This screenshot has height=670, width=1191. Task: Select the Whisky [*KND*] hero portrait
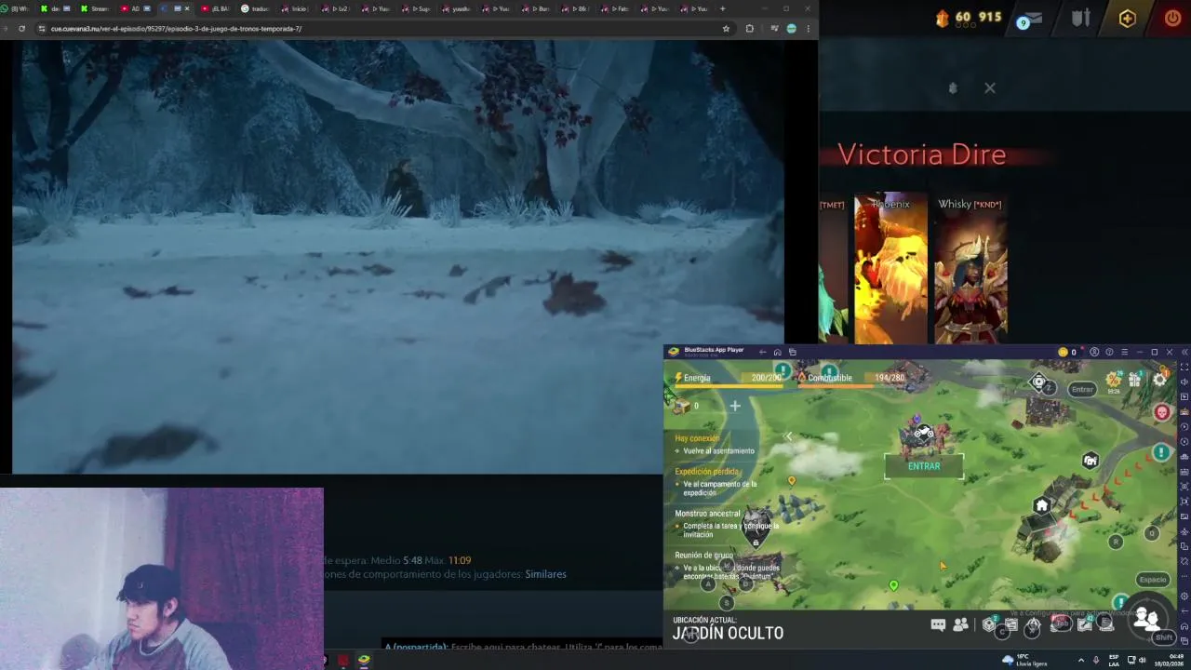pyautogui.click(x=970, y=269)
